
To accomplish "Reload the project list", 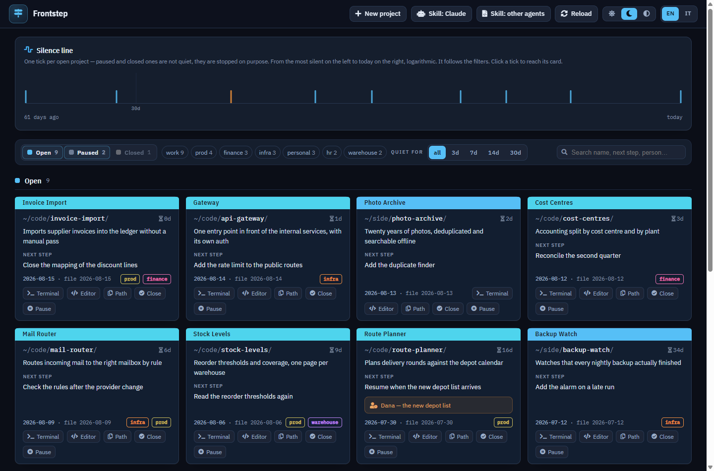I will pos(576,14).
